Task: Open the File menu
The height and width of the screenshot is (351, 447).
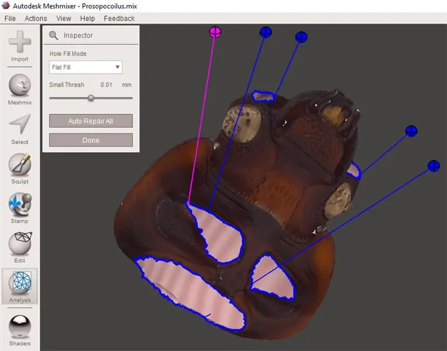Action: click(10, 18)
